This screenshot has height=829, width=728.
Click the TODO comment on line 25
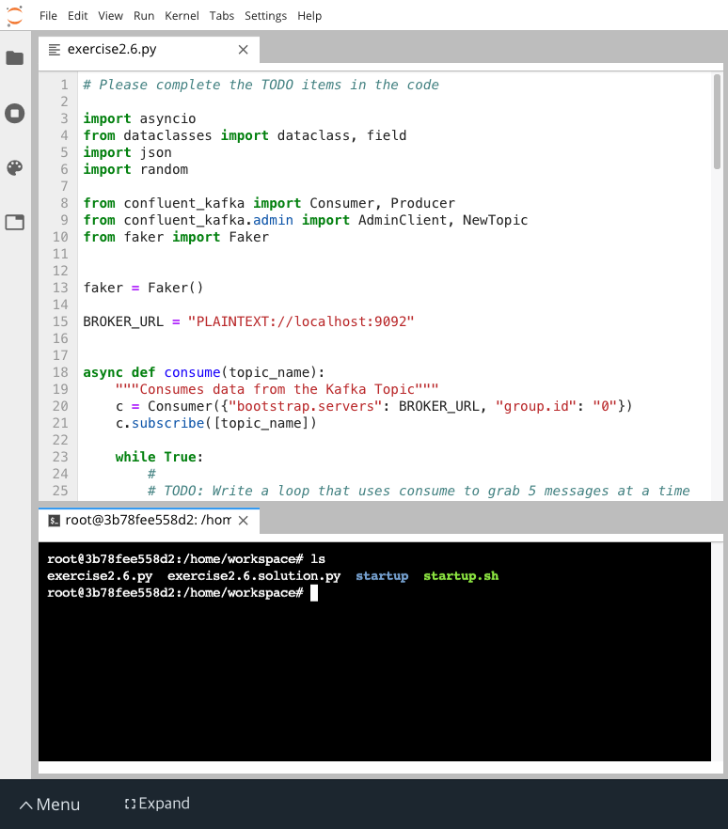coord(419,491)
